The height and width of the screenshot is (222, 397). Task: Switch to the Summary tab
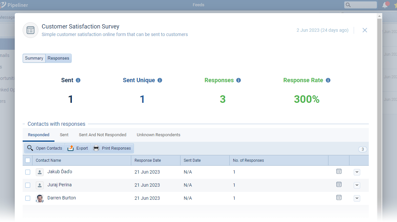[34, 58]
